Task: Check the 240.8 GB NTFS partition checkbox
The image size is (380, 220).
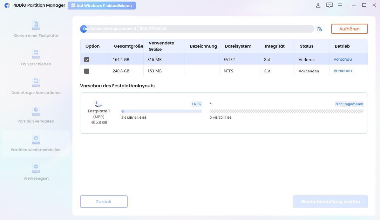Action: coord(87,71)
